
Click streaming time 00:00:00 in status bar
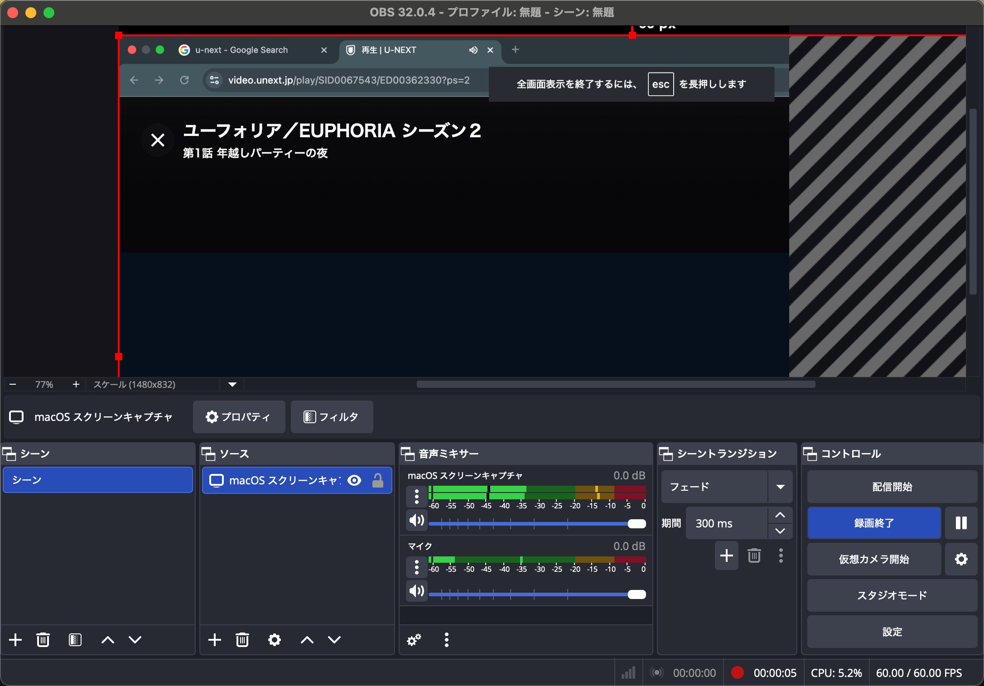pos(695,673)
